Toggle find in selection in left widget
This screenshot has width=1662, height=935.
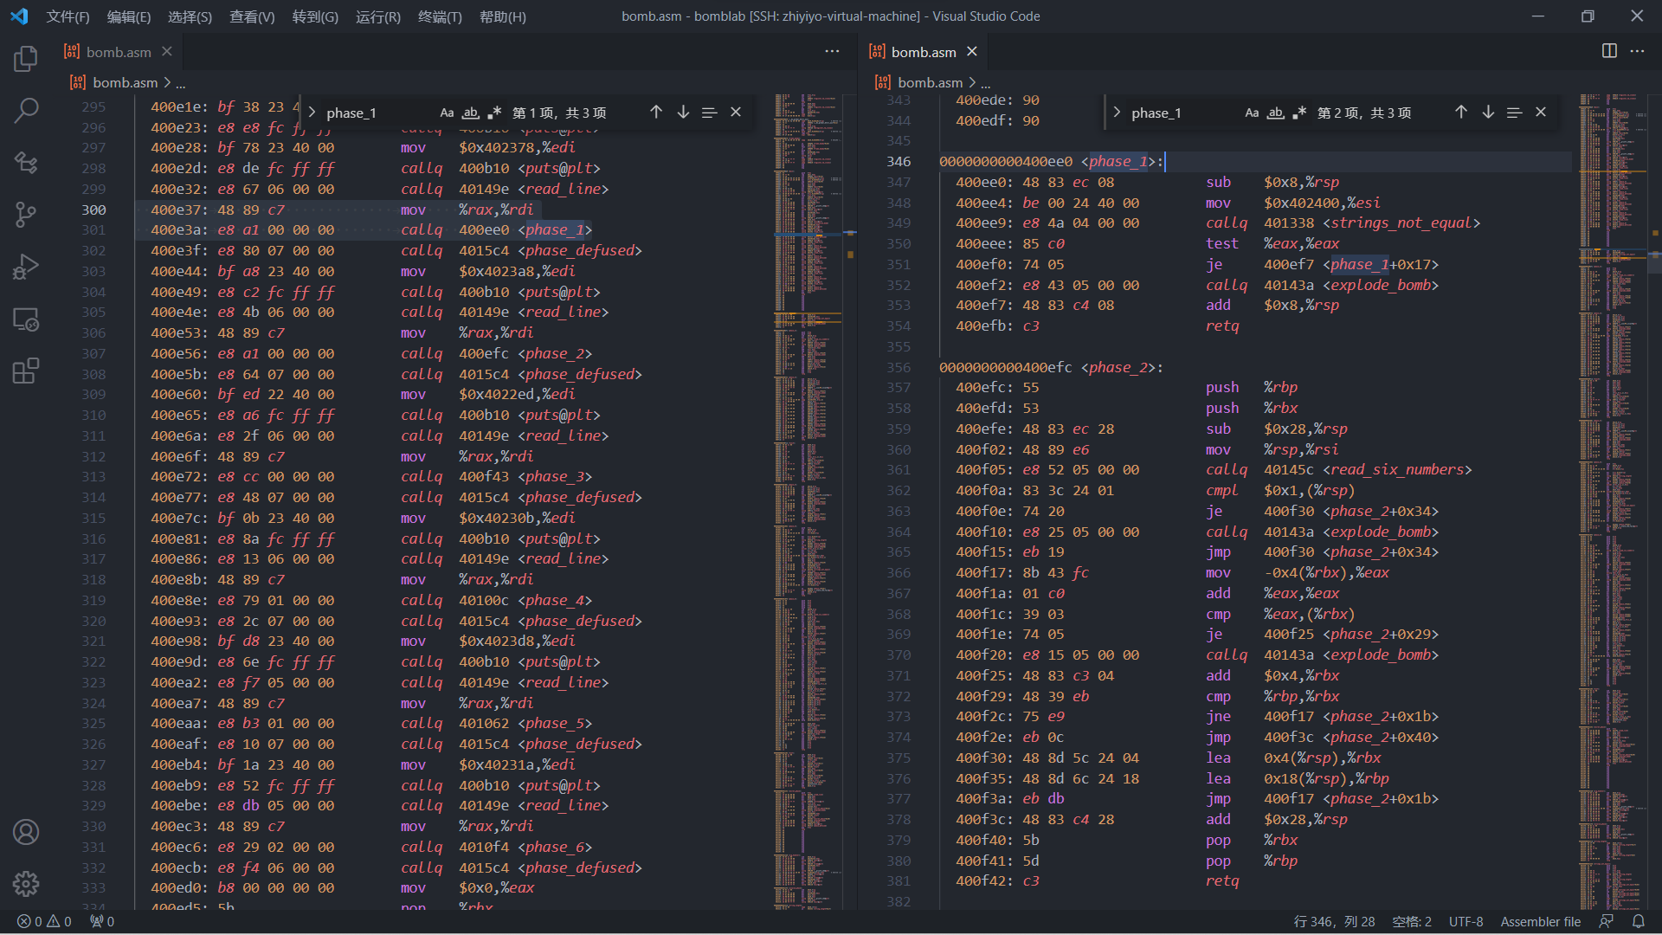(709, 113)
